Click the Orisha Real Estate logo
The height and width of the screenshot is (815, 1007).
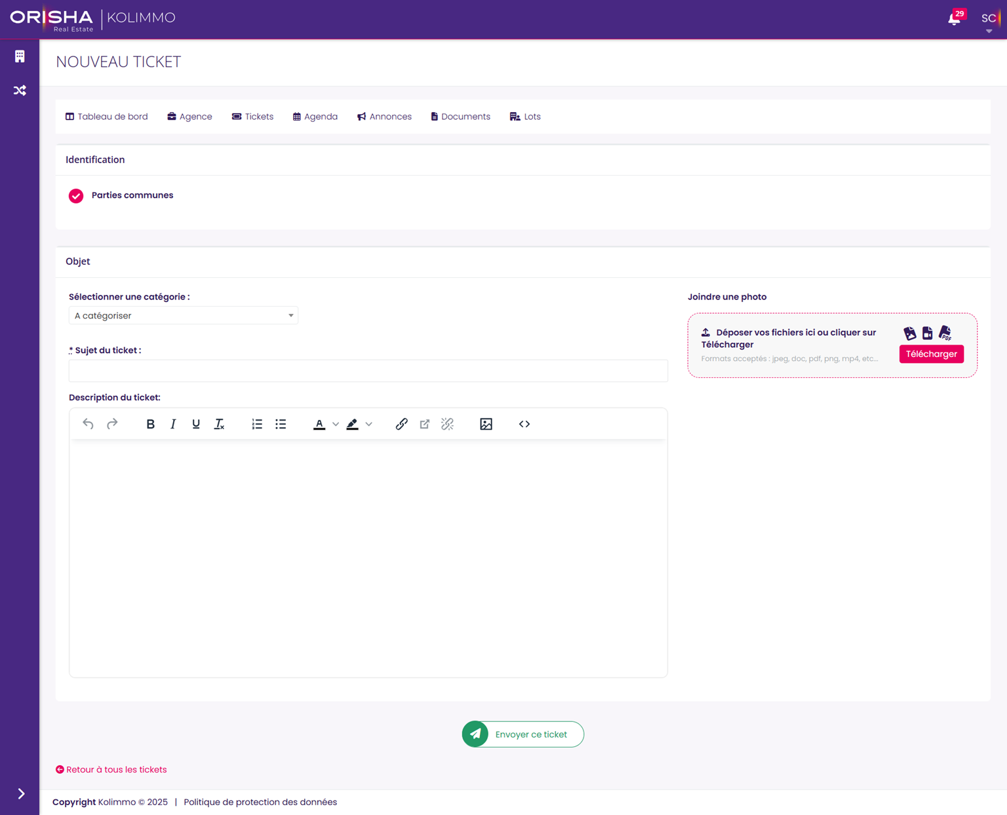coord(52,19)
